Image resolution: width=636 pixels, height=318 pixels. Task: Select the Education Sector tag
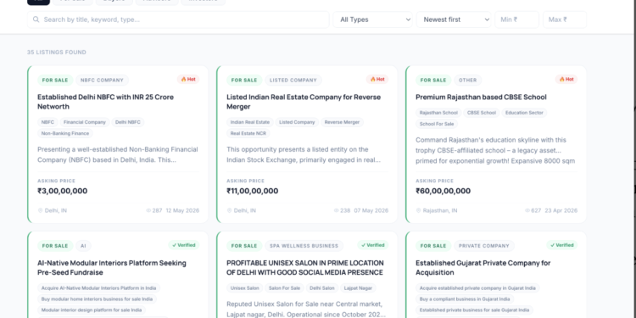coord(524,113)
